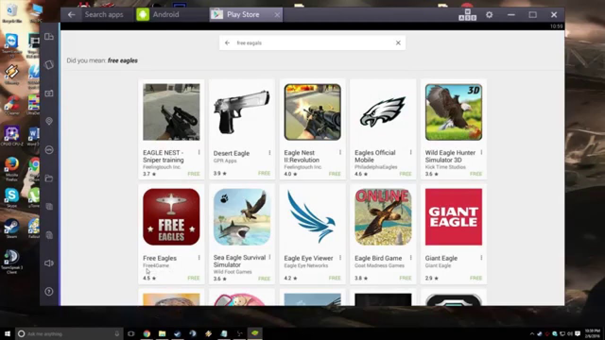This screenshot has height=340, width=605.
Task: Open the overflow menu for EAGLE NEST Sniper training
Action: click(x=199, y=153)
